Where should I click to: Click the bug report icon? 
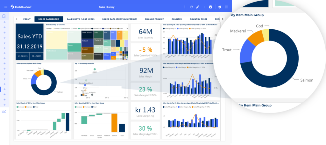point(220,7)
